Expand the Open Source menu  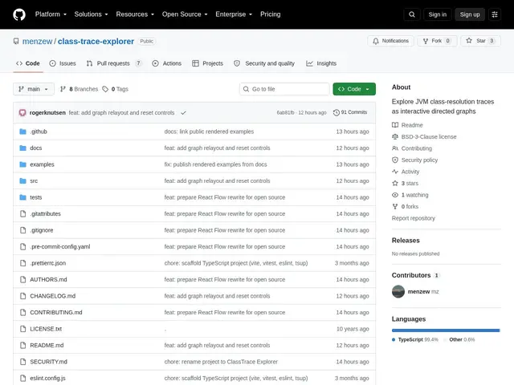tap(185, 14)
